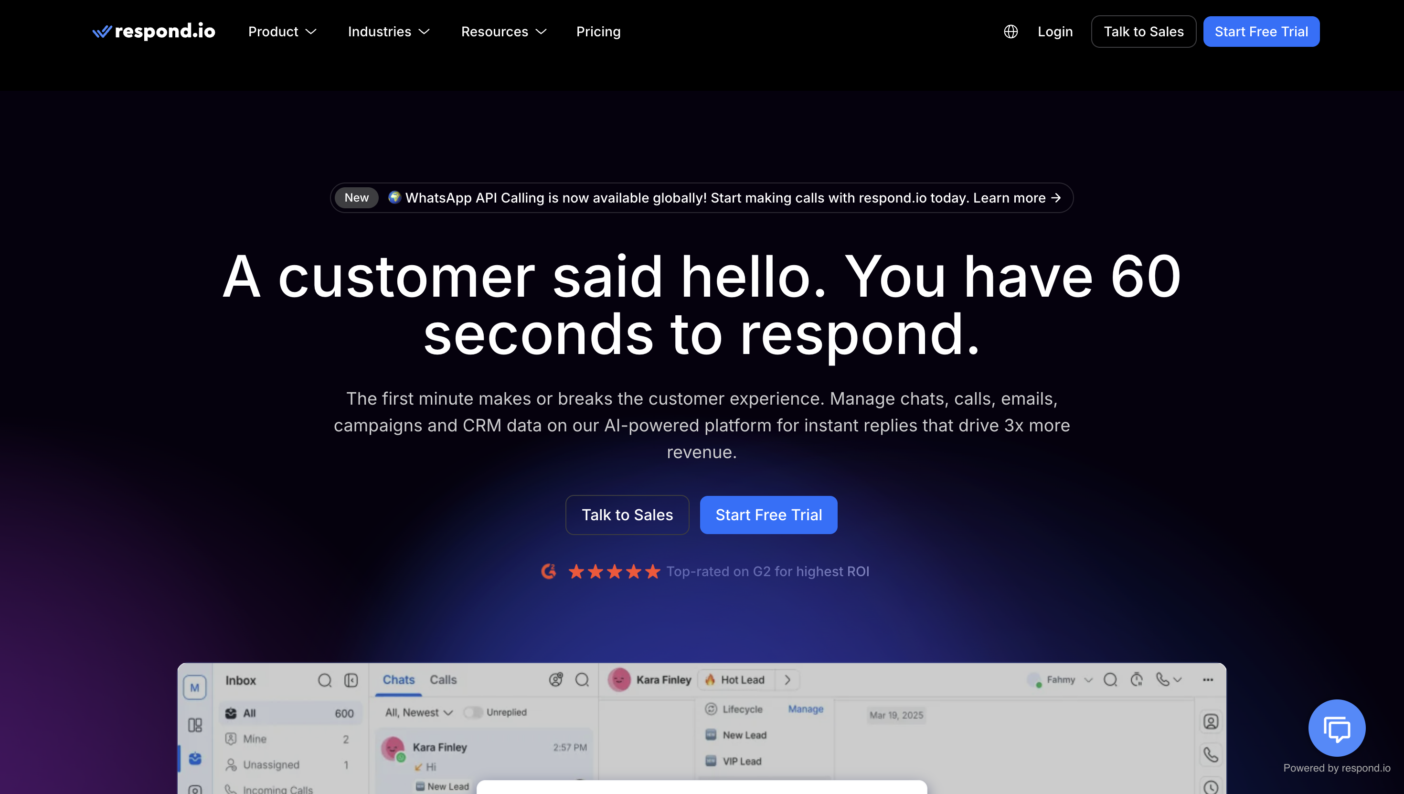1404x794 pixels.
Task: Switch to the Calls tab
Action: coord(443,679)
